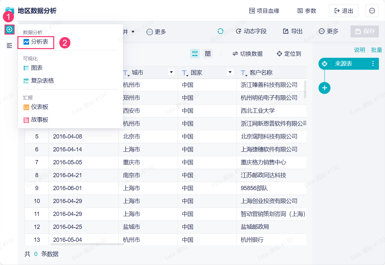Open the 城市 column filter dropdown

point(171,72)
